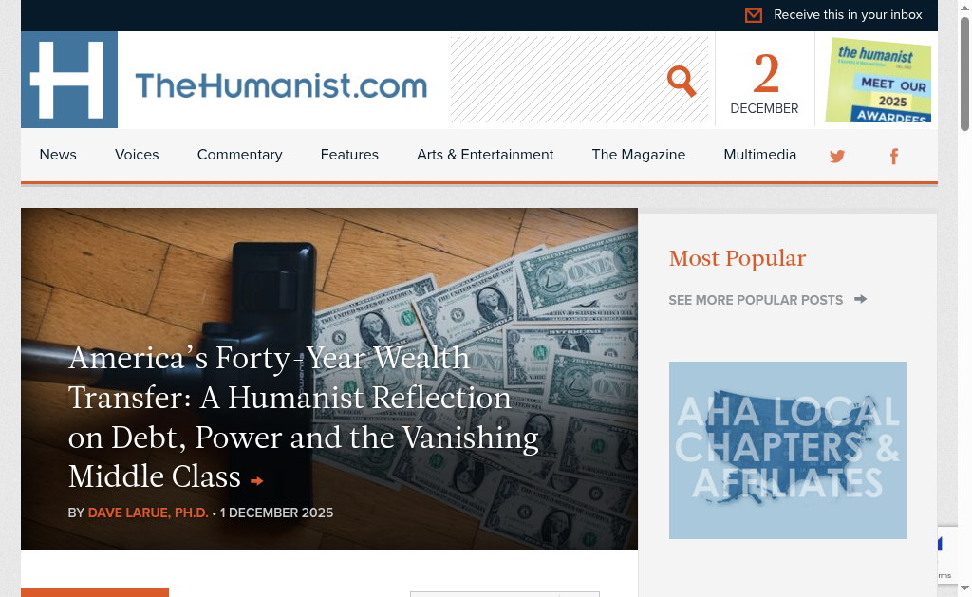
Task: Open Arts & Entertainment section
Action: pyautogui.click(x=485, y=155)
